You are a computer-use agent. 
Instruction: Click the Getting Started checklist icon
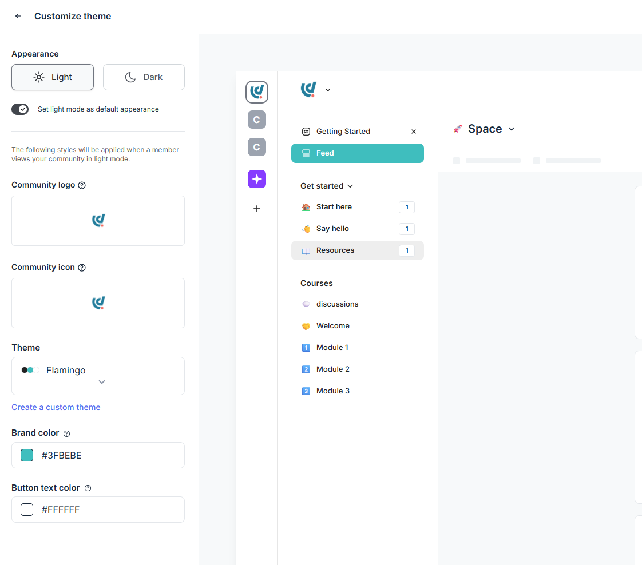point(306,132)
